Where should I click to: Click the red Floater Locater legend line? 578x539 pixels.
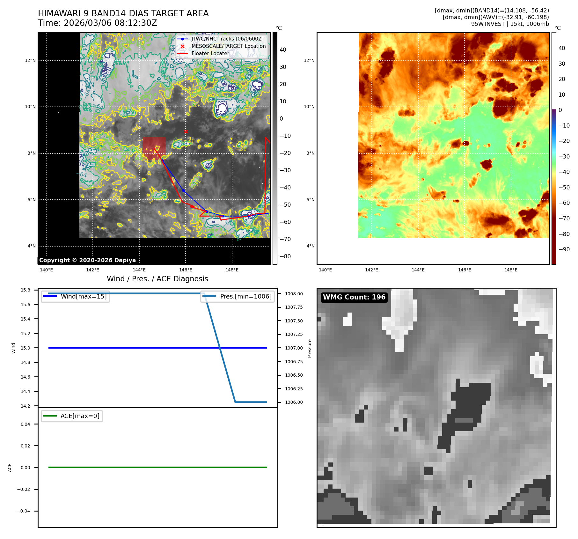[182, 54]
